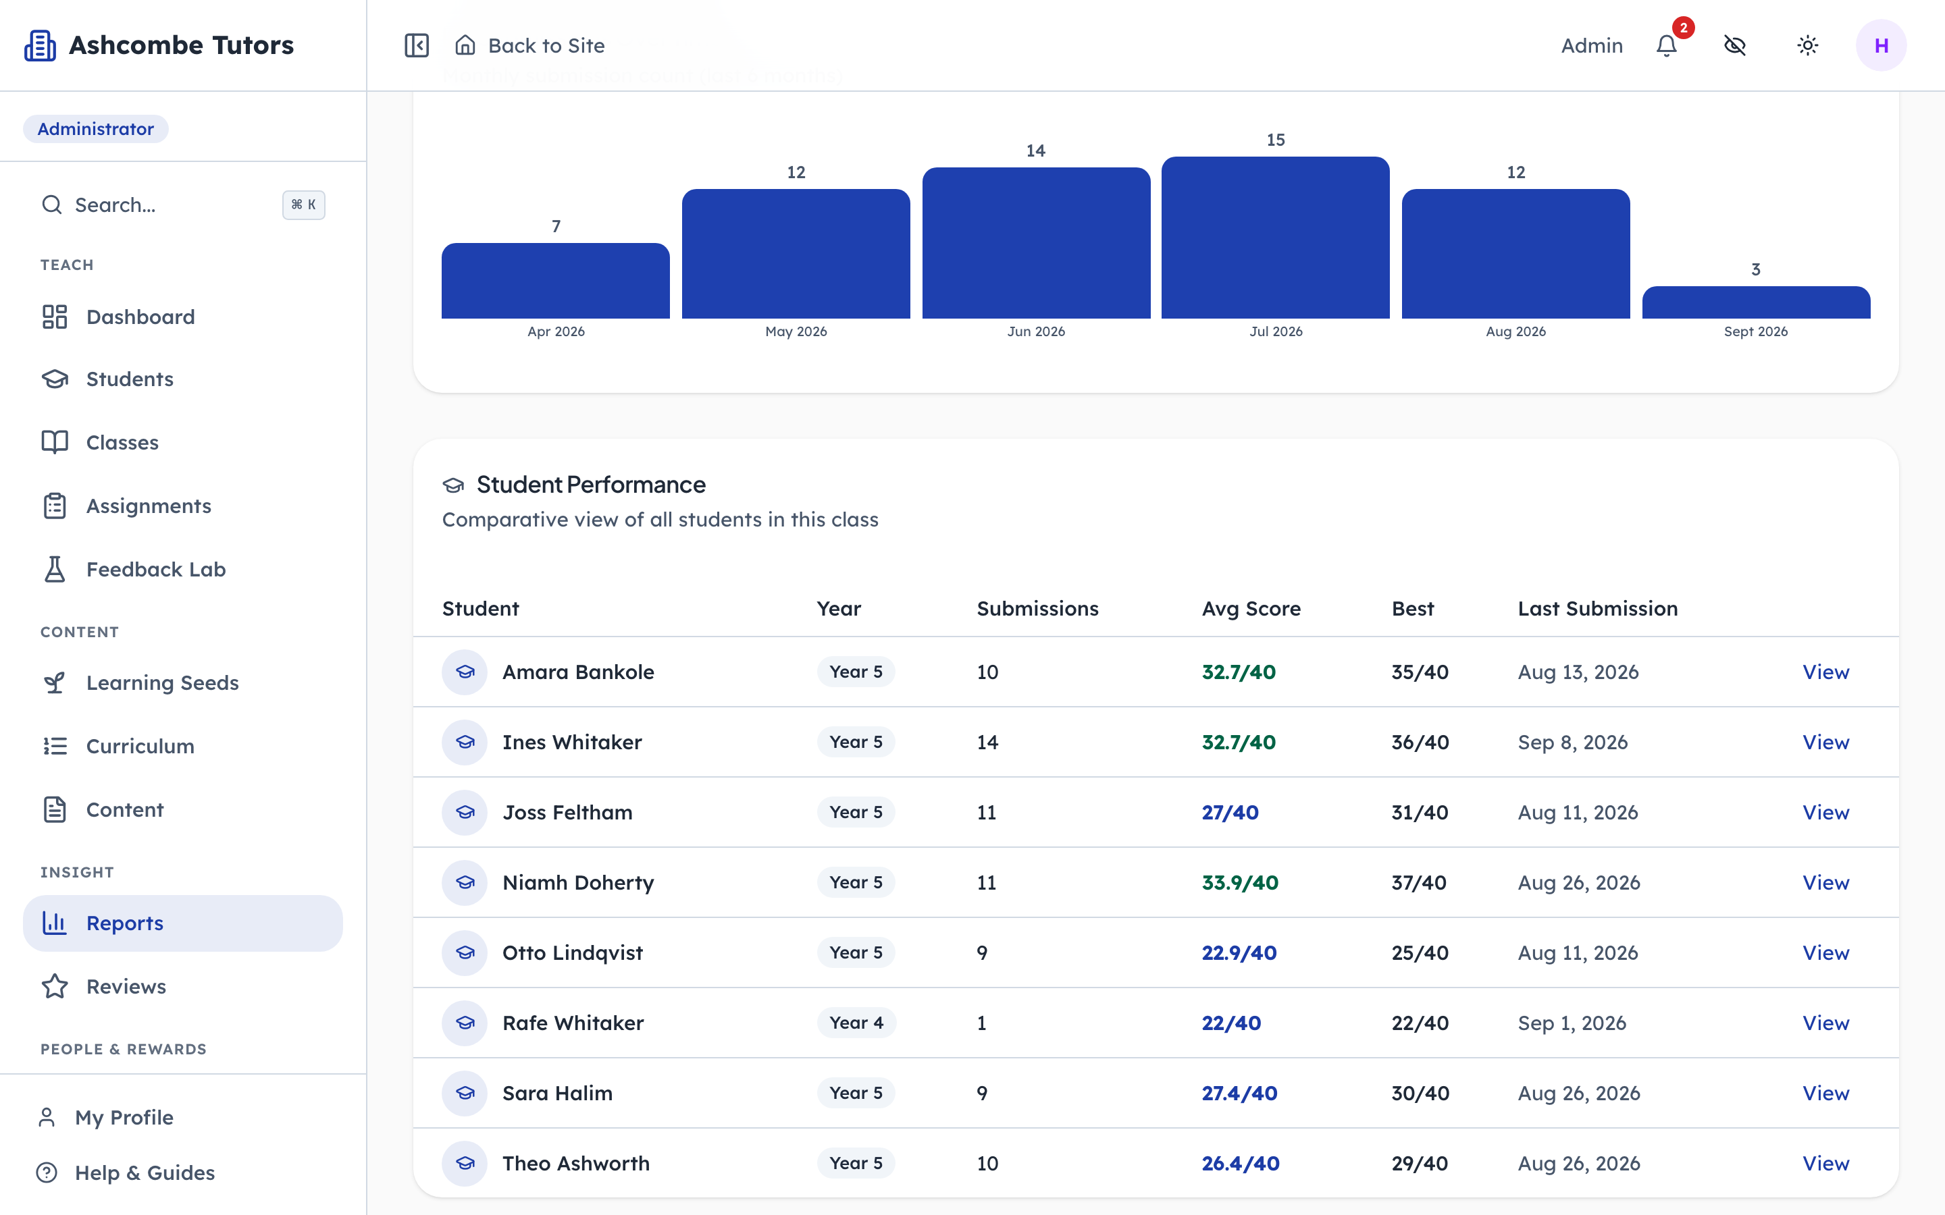This screenshot has width=1945, height=1215.
Task: Switch theme with the sun icon
Action: pyautogui.click(x=1807, y=46)
